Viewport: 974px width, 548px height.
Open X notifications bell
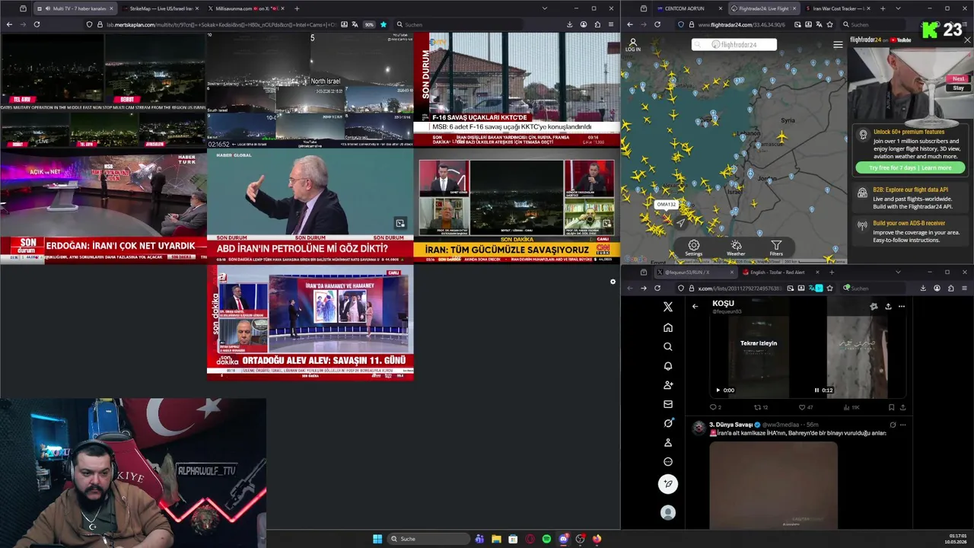coord(668,366)
